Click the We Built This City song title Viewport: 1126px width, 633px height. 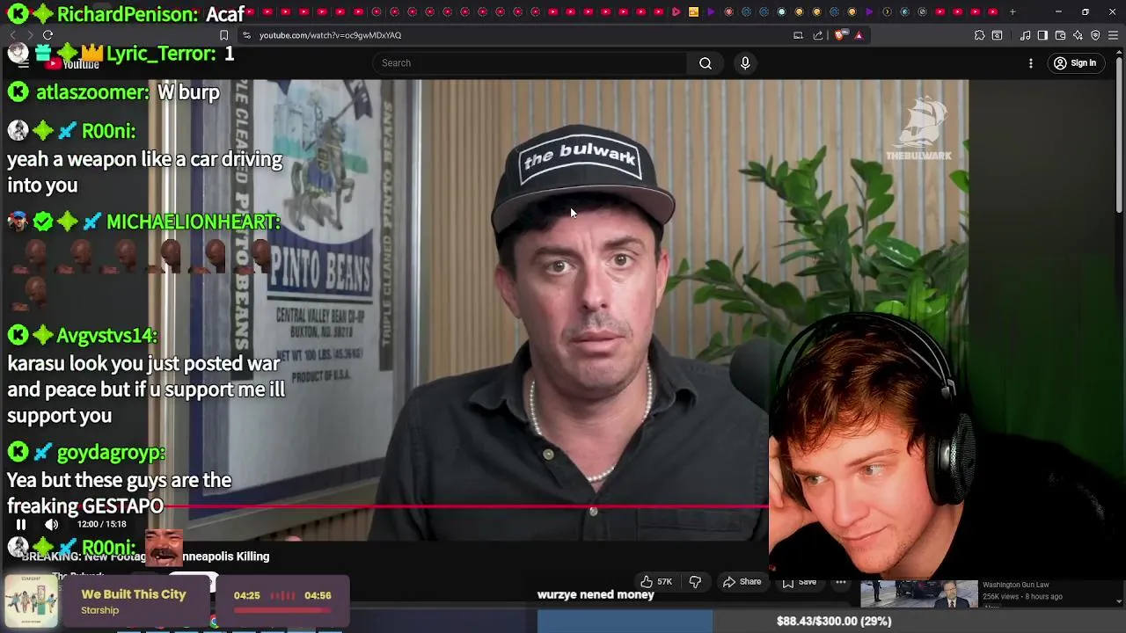coord(134,594)
